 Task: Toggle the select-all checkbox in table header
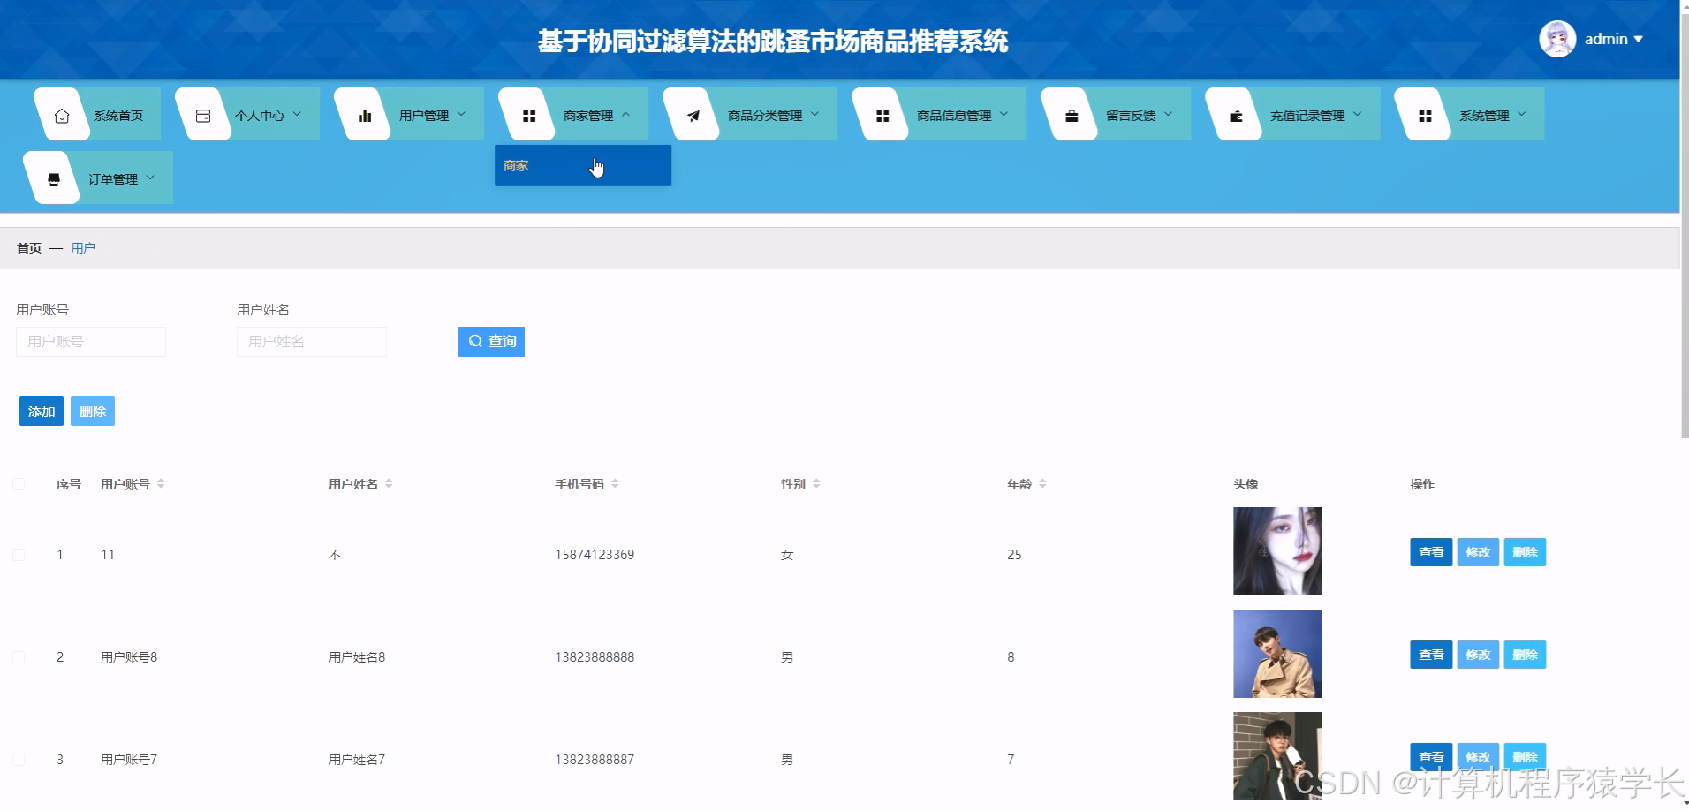[x=19, y=483]
